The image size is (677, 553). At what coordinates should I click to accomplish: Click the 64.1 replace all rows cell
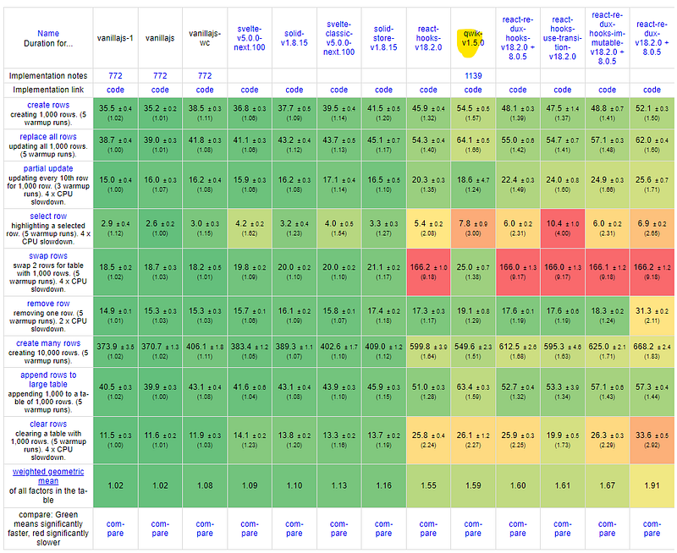click(473, 145)
